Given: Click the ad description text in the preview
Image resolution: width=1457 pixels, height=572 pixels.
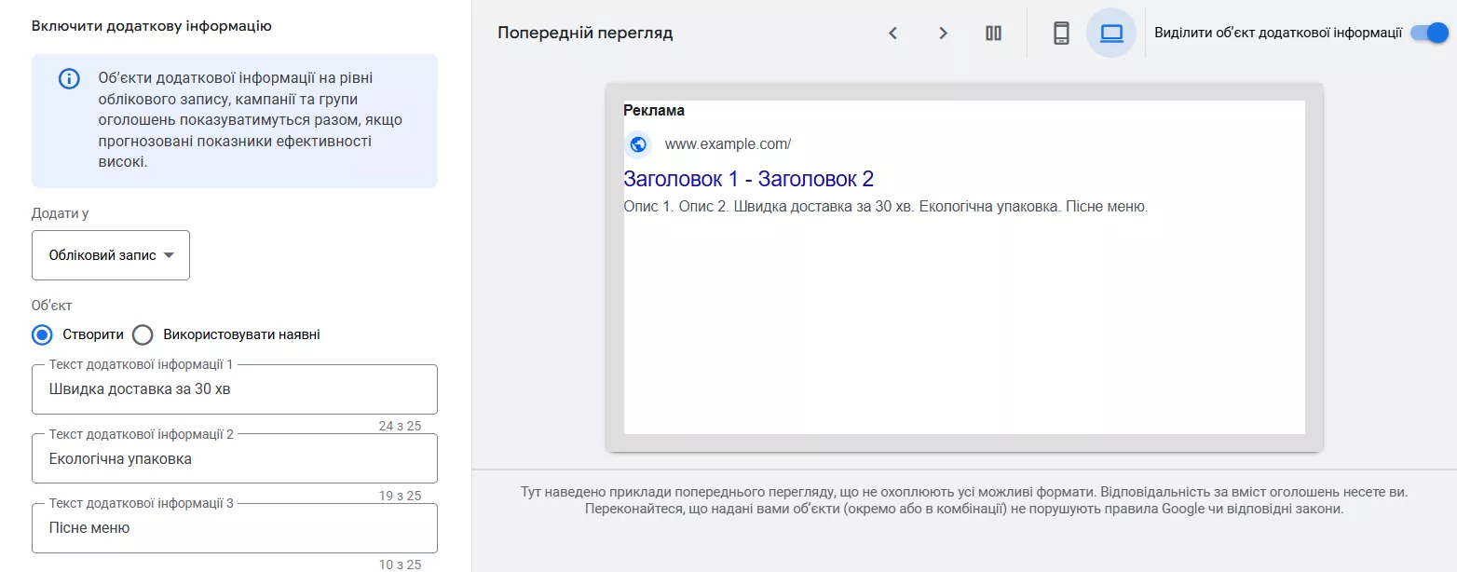Looking at the screenshot, I should [885, 206].
